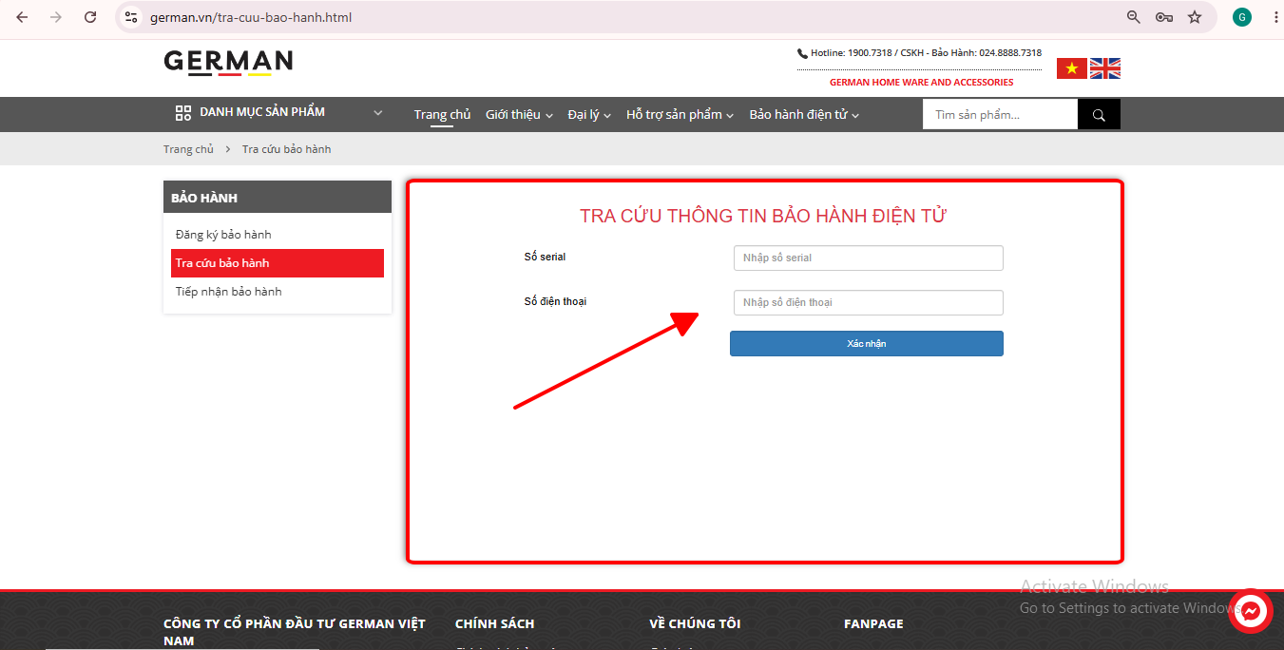This screenshot has width=1284, height=650.
Task: Open the Messenger chat bubble
Action: coord(1251,611)
